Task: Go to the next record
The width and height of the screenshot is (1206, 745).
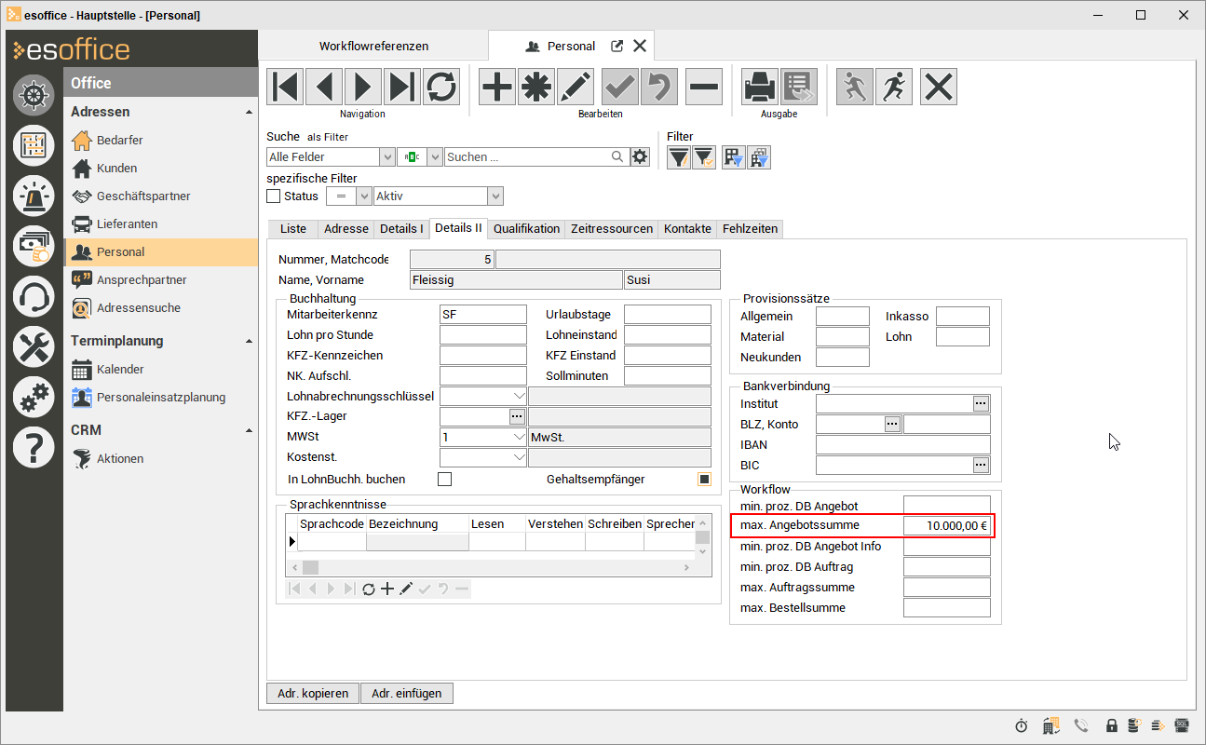Action: click(363, 87)
